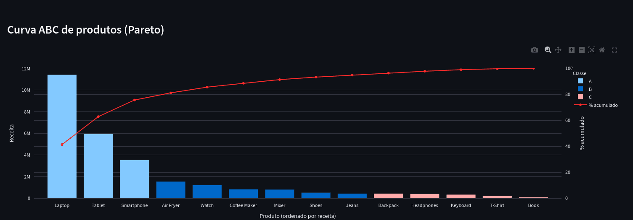The height and width of the screenshot is (220, 633).
Task: Click the 'Produto (ordenado por receita)' axis title
Action: 298,216
